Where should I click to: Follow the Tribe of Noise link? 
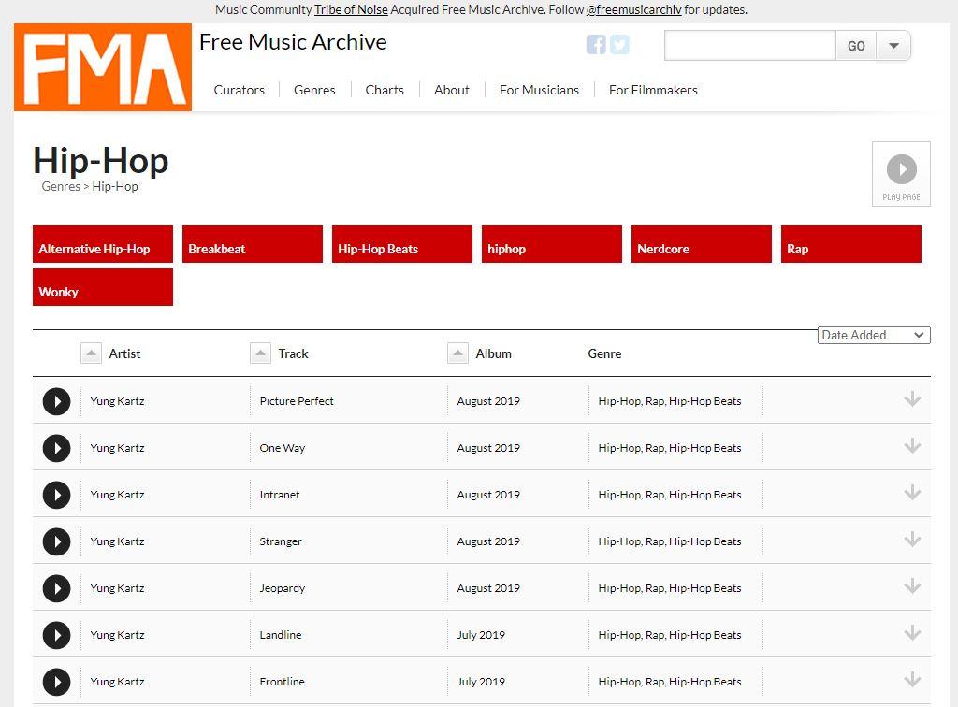(x=351, y=9)
